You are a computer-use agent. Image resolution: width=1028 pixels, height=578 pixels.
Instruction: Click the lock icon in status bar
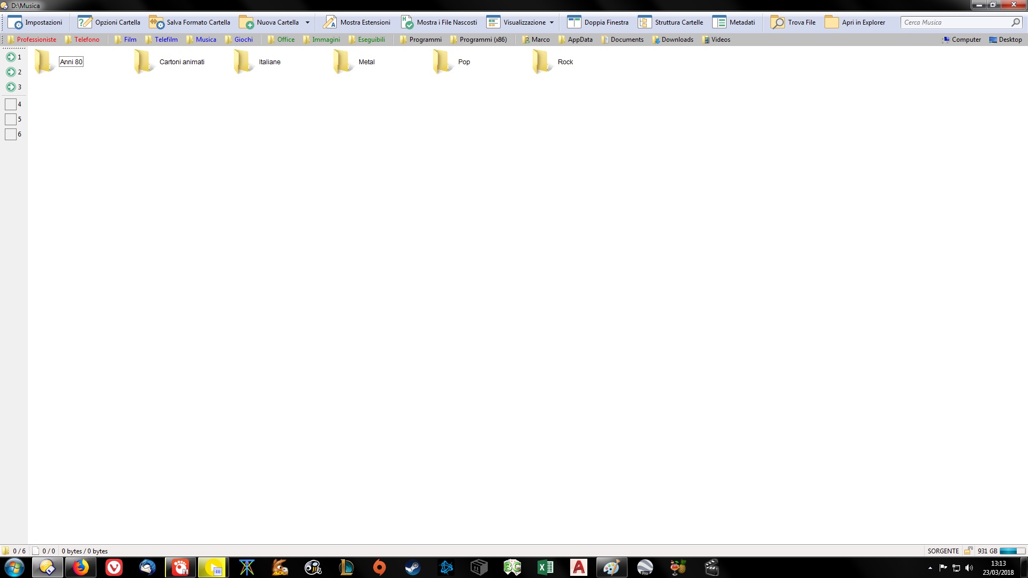coord(968,551)
